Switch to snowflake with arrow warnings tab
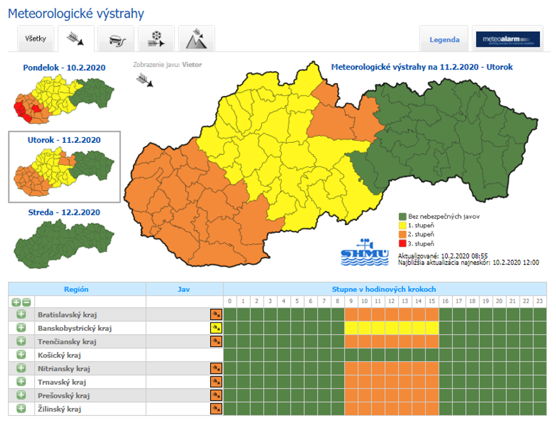 pos(156,39)
